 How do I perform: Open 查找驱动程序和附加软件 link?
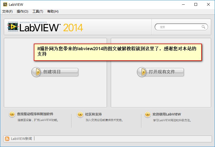[35, 114]
